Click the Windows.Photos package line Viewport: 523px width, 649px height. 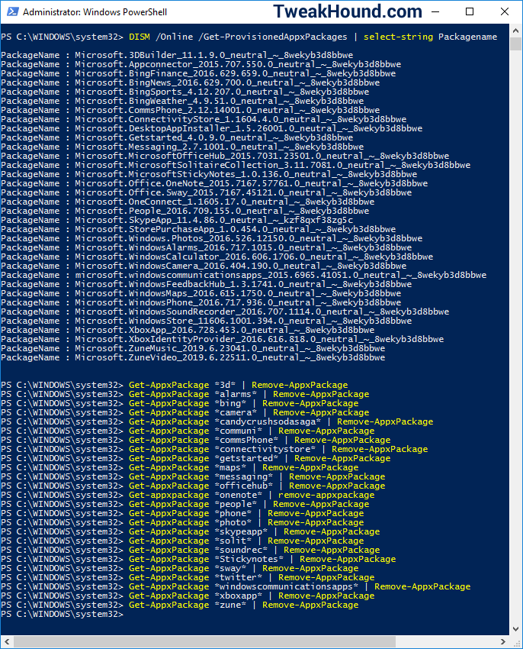[212, 238]
